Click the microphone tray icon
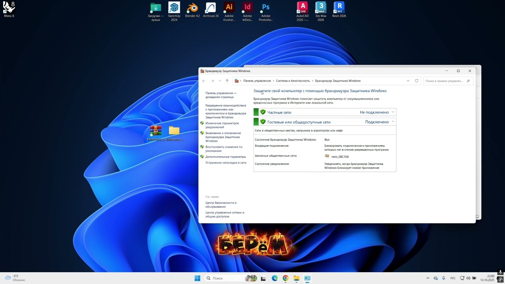 444,278
